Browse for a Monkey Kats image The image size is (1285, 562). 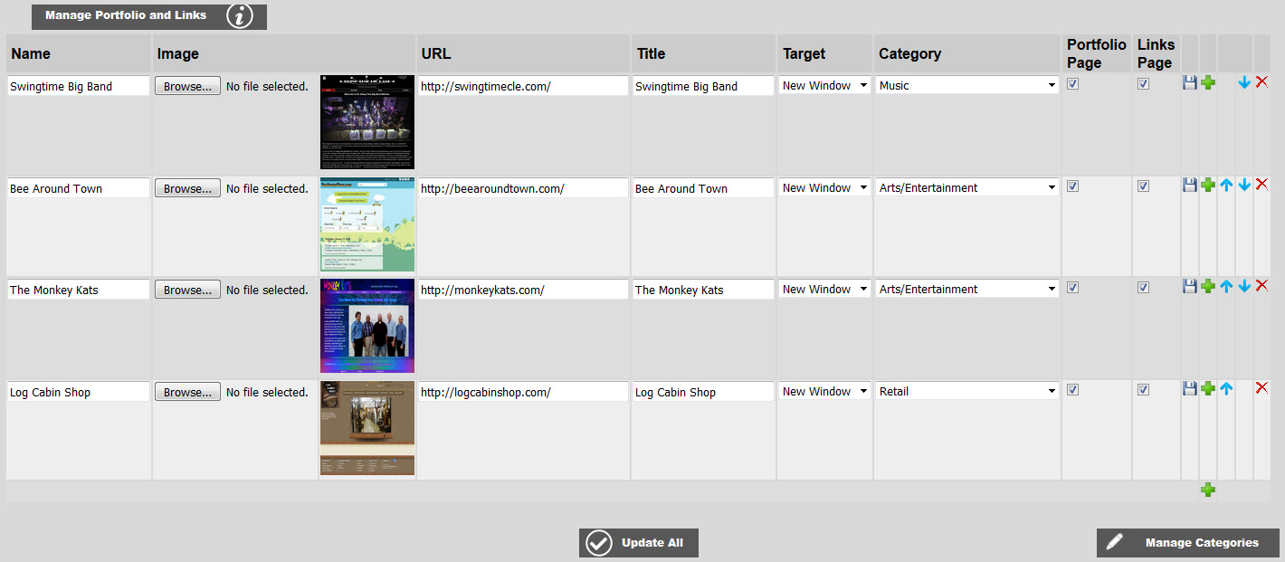(187, 290)
